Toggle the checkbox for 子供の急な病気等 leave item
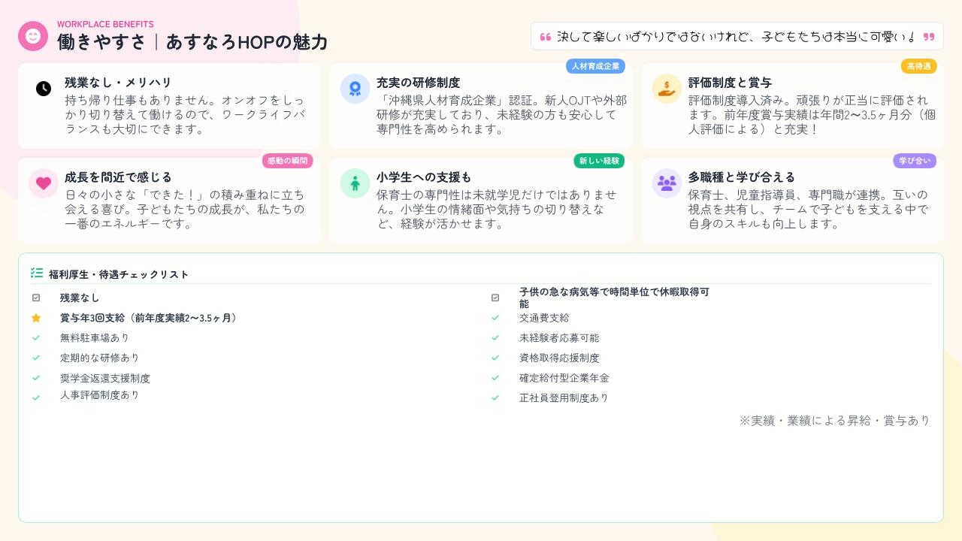This screenshot has width=962, height=541. 495,298
